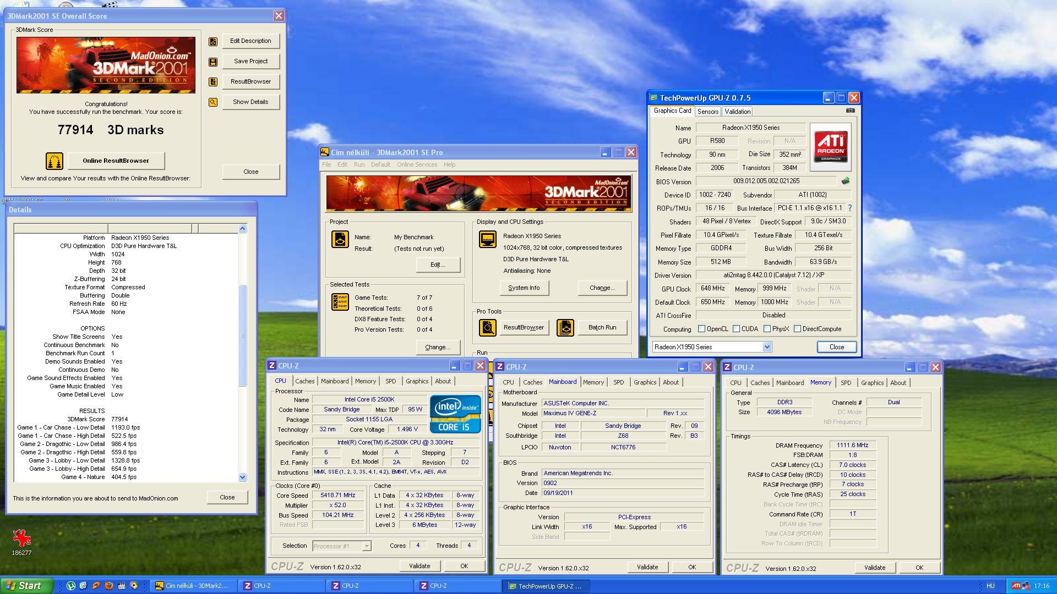Click the Display settings monitor icon
The image size is (1057, 594).
(488, 239)
